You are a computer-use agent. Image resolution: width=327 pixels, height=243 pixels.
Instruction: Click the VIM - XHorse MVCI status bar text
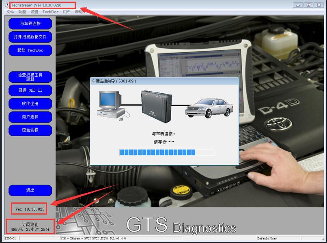point(93,238)
